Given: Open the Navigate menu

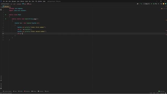Looking at the screenshot, I should [14, 1].
